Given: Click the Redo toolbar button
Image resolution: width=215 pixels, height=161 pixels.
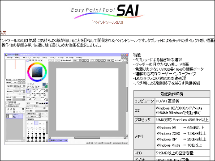Looking at the screenshot, I should [x=52, y=60].
